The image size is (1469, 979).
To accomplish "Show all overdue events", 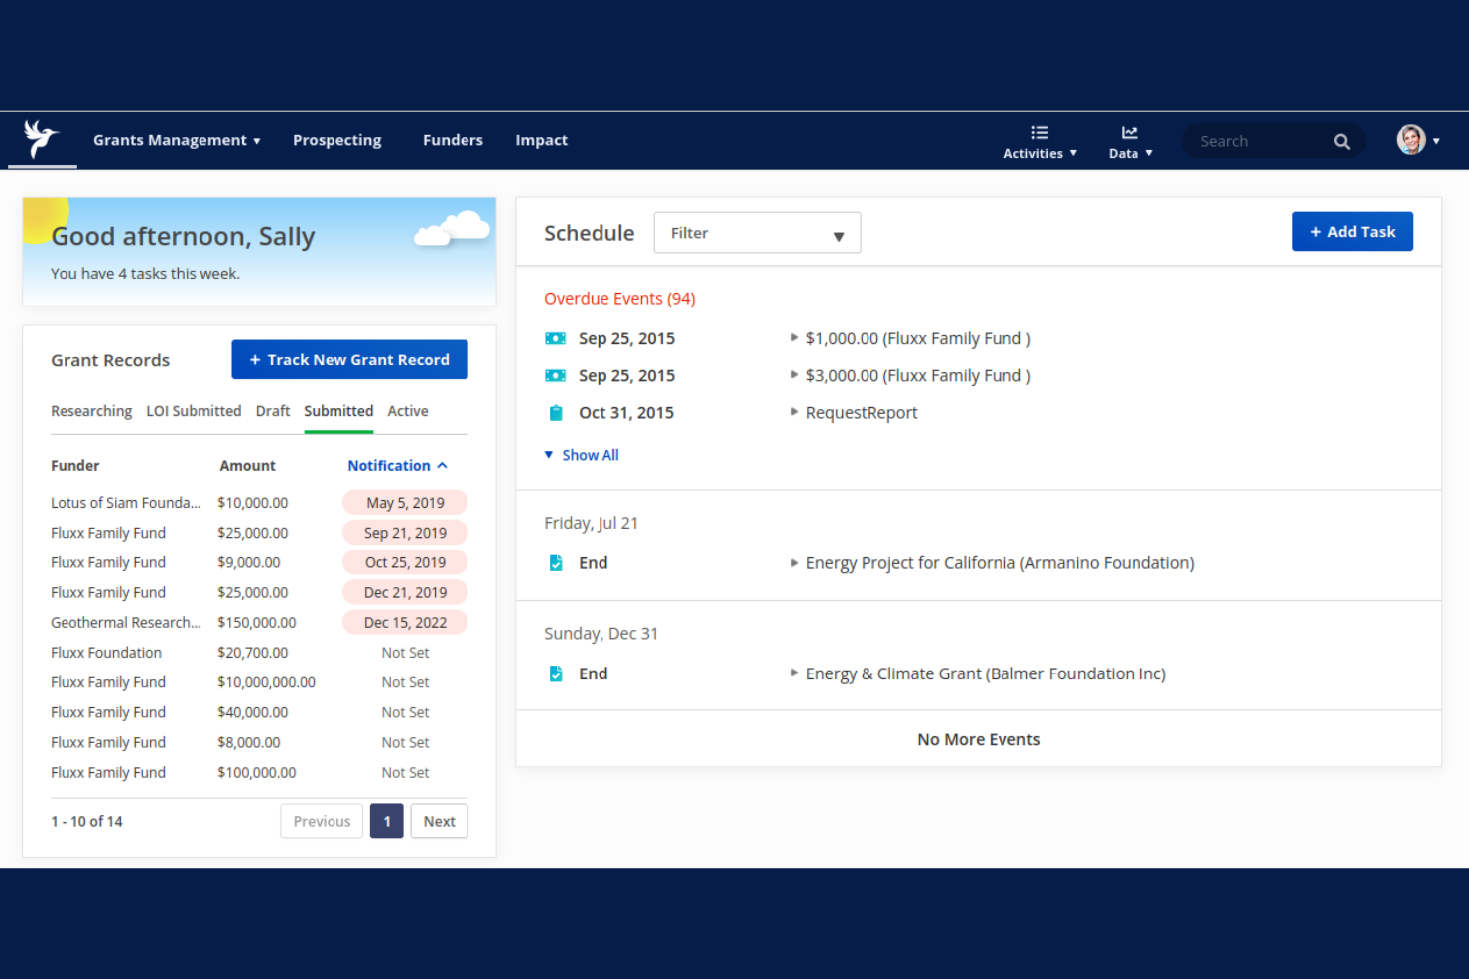I will tap(582, 455).
